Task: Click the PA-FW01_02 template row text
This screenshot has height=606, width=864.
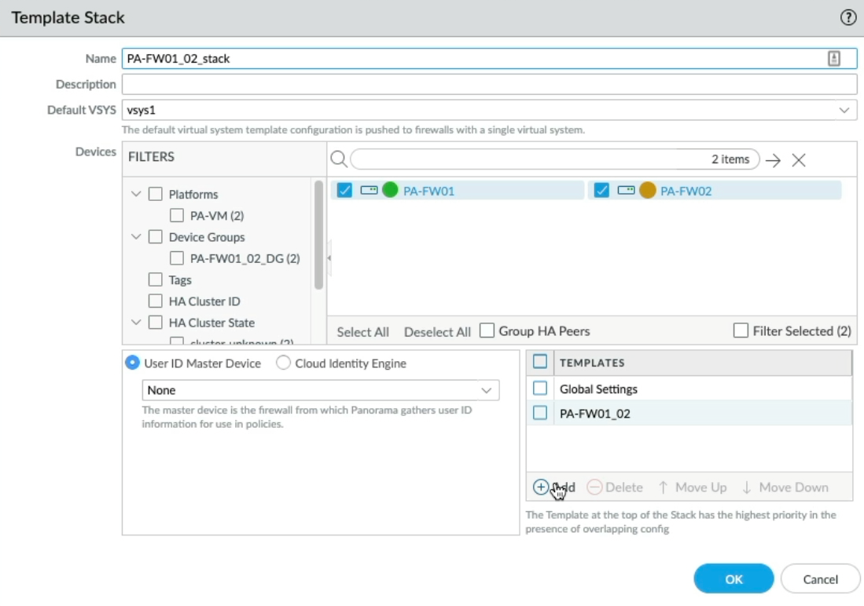Action: point(594,414)
